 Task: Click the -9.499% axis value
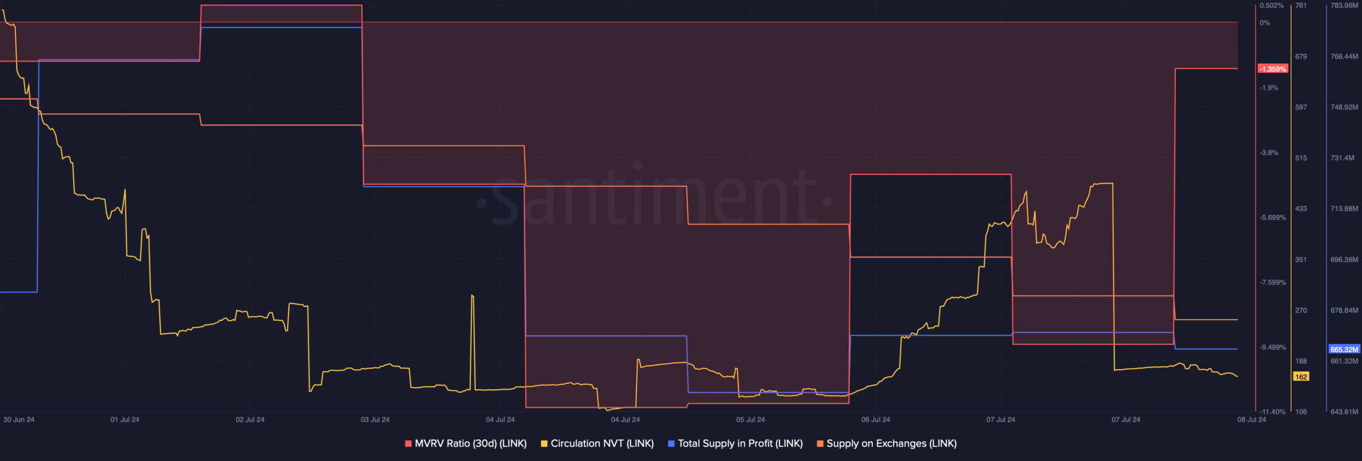[x=1273, y=347]
